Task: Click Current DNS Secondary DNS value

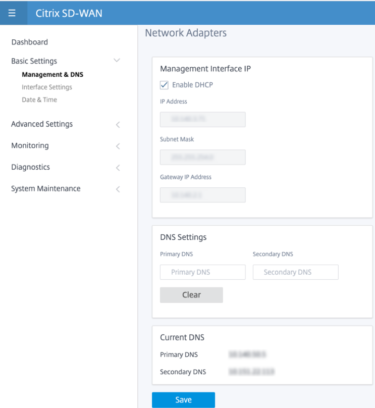Action: point(251,372)
